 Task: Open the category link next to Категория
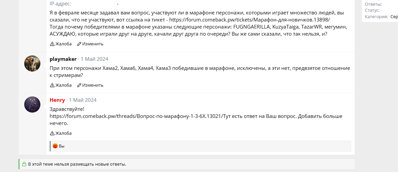tap(394, 16)
